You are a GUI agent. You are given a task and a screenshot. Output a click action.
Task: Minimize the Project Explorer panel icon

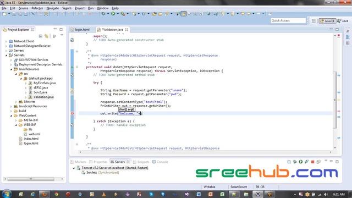click(55, 29)
